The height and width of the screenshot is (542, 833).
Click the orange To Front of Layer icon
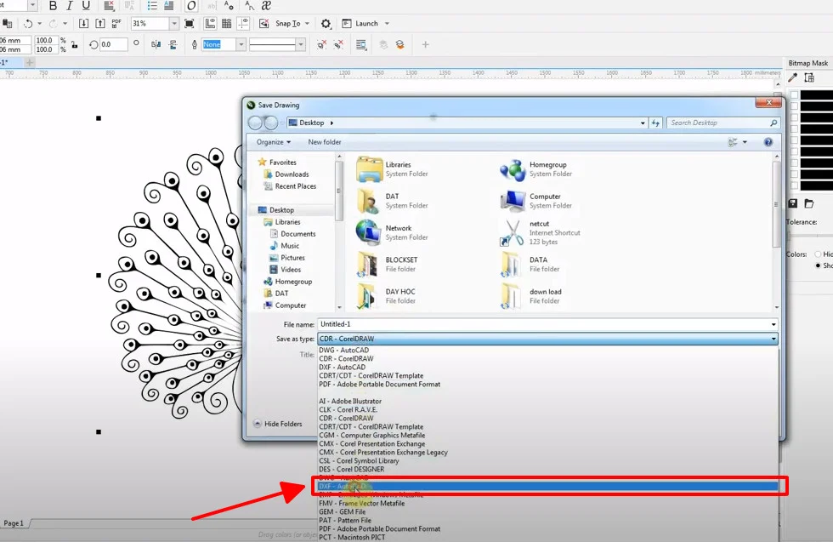tap(400, 45)
